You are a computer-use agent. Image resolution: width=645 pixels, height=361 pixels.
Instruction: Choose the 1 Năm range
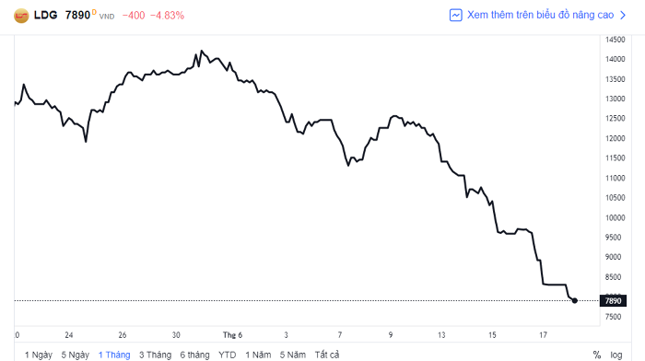point(258,355)
